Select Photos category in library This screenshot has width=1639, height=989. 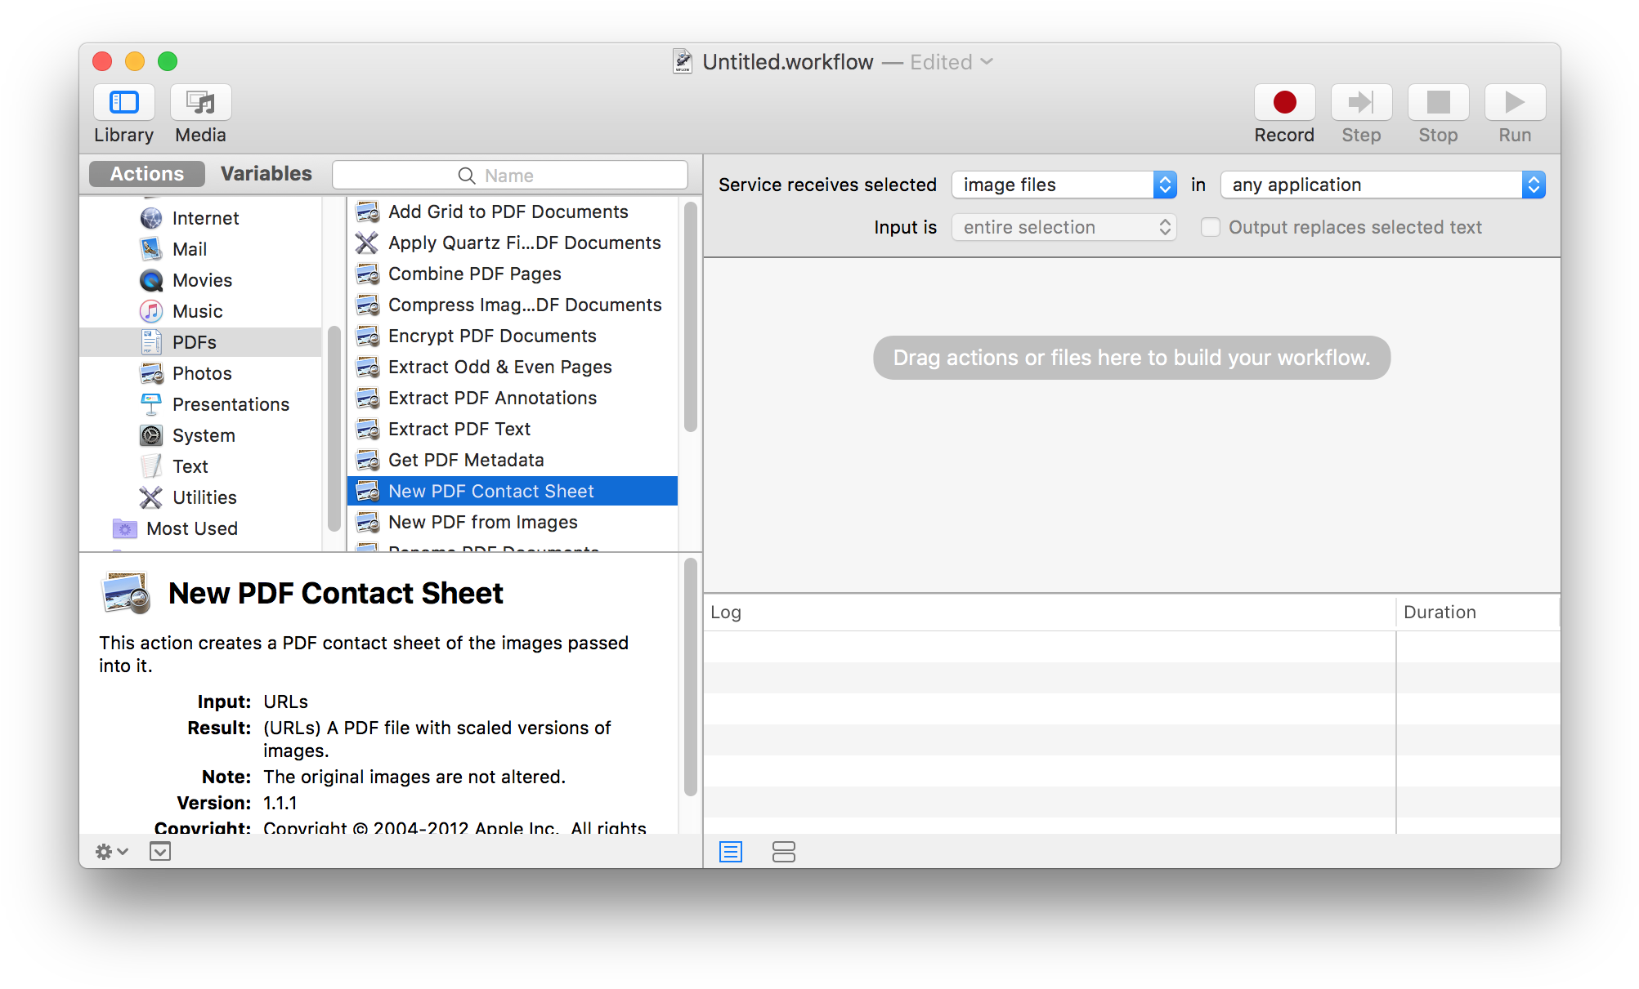tap(202, 373)
